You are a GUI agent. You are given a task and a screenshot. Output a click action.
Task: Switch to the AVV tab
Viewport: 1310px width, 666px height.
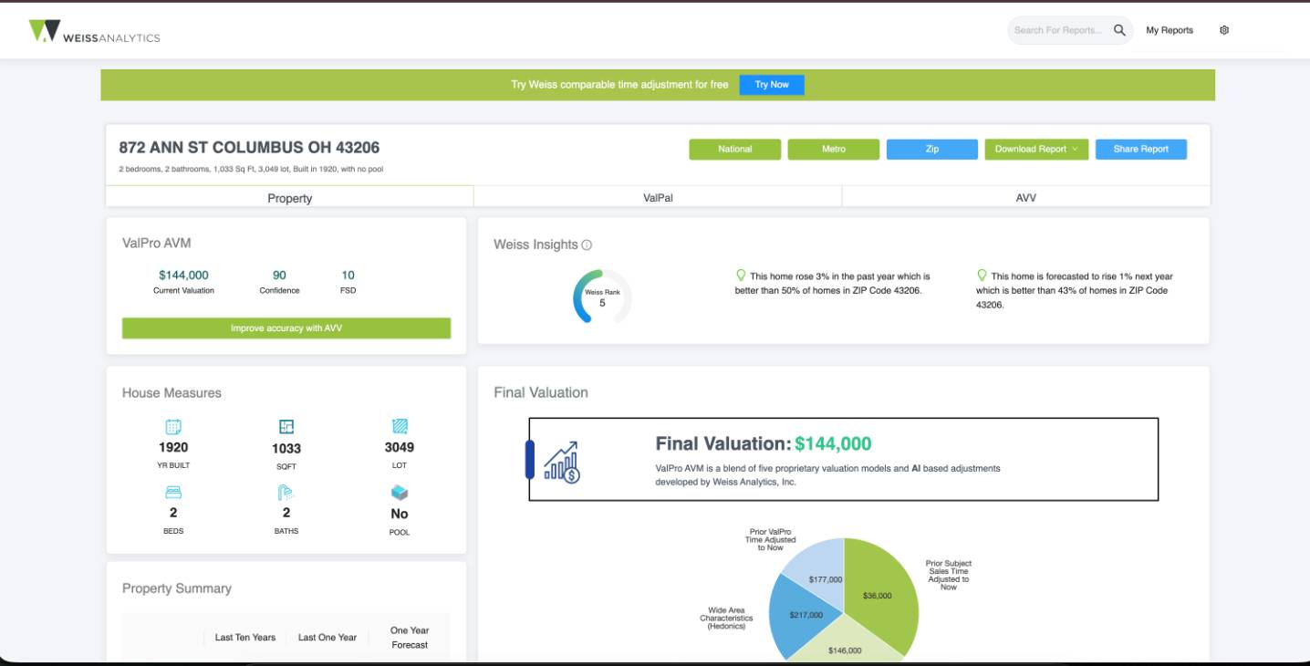tap(1026, 197)
